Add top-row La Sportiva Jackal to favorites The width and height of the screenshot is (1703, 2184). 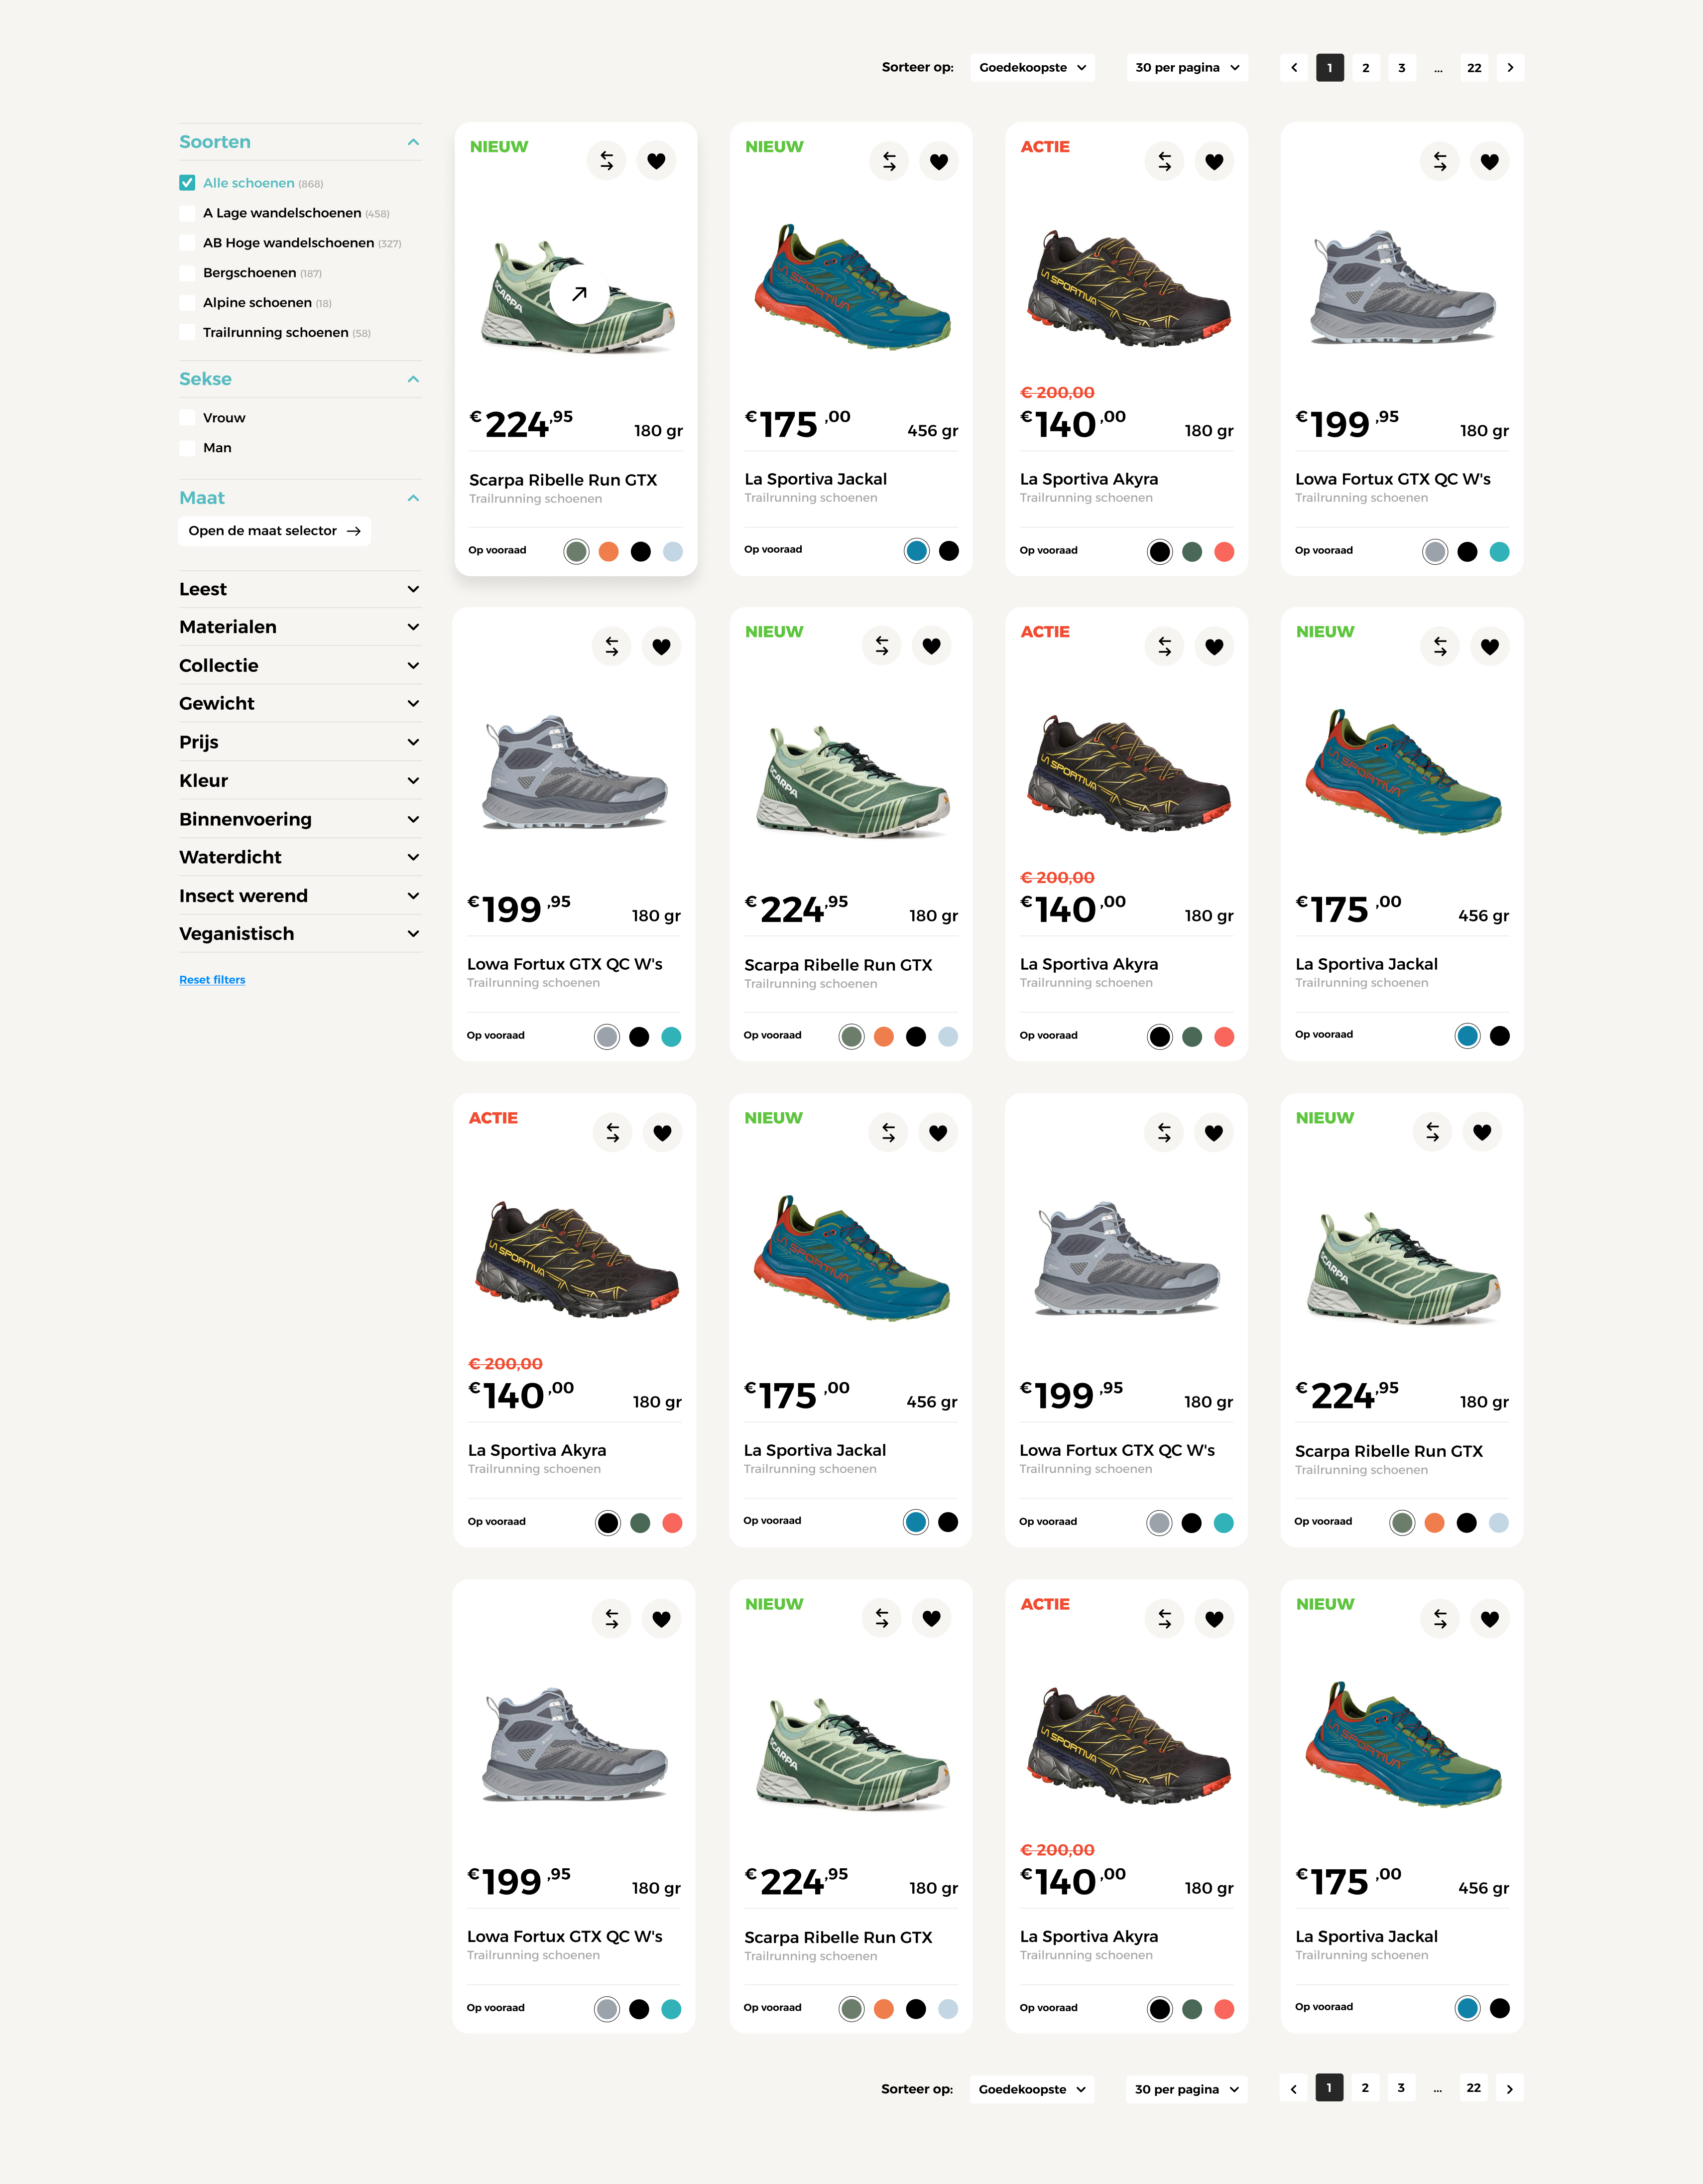click(939, 161)
